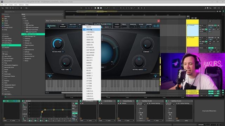Close the Auto-Tune Pro plugin window
This screenshot has width=225, height=126.
[159, 21]
